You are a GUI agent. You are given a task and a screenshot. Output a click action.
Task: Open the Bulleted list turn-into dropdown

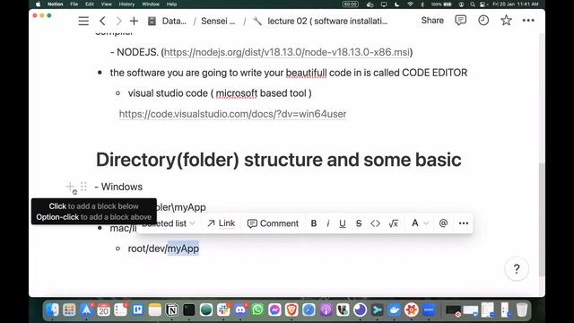[x=169, y=223]
